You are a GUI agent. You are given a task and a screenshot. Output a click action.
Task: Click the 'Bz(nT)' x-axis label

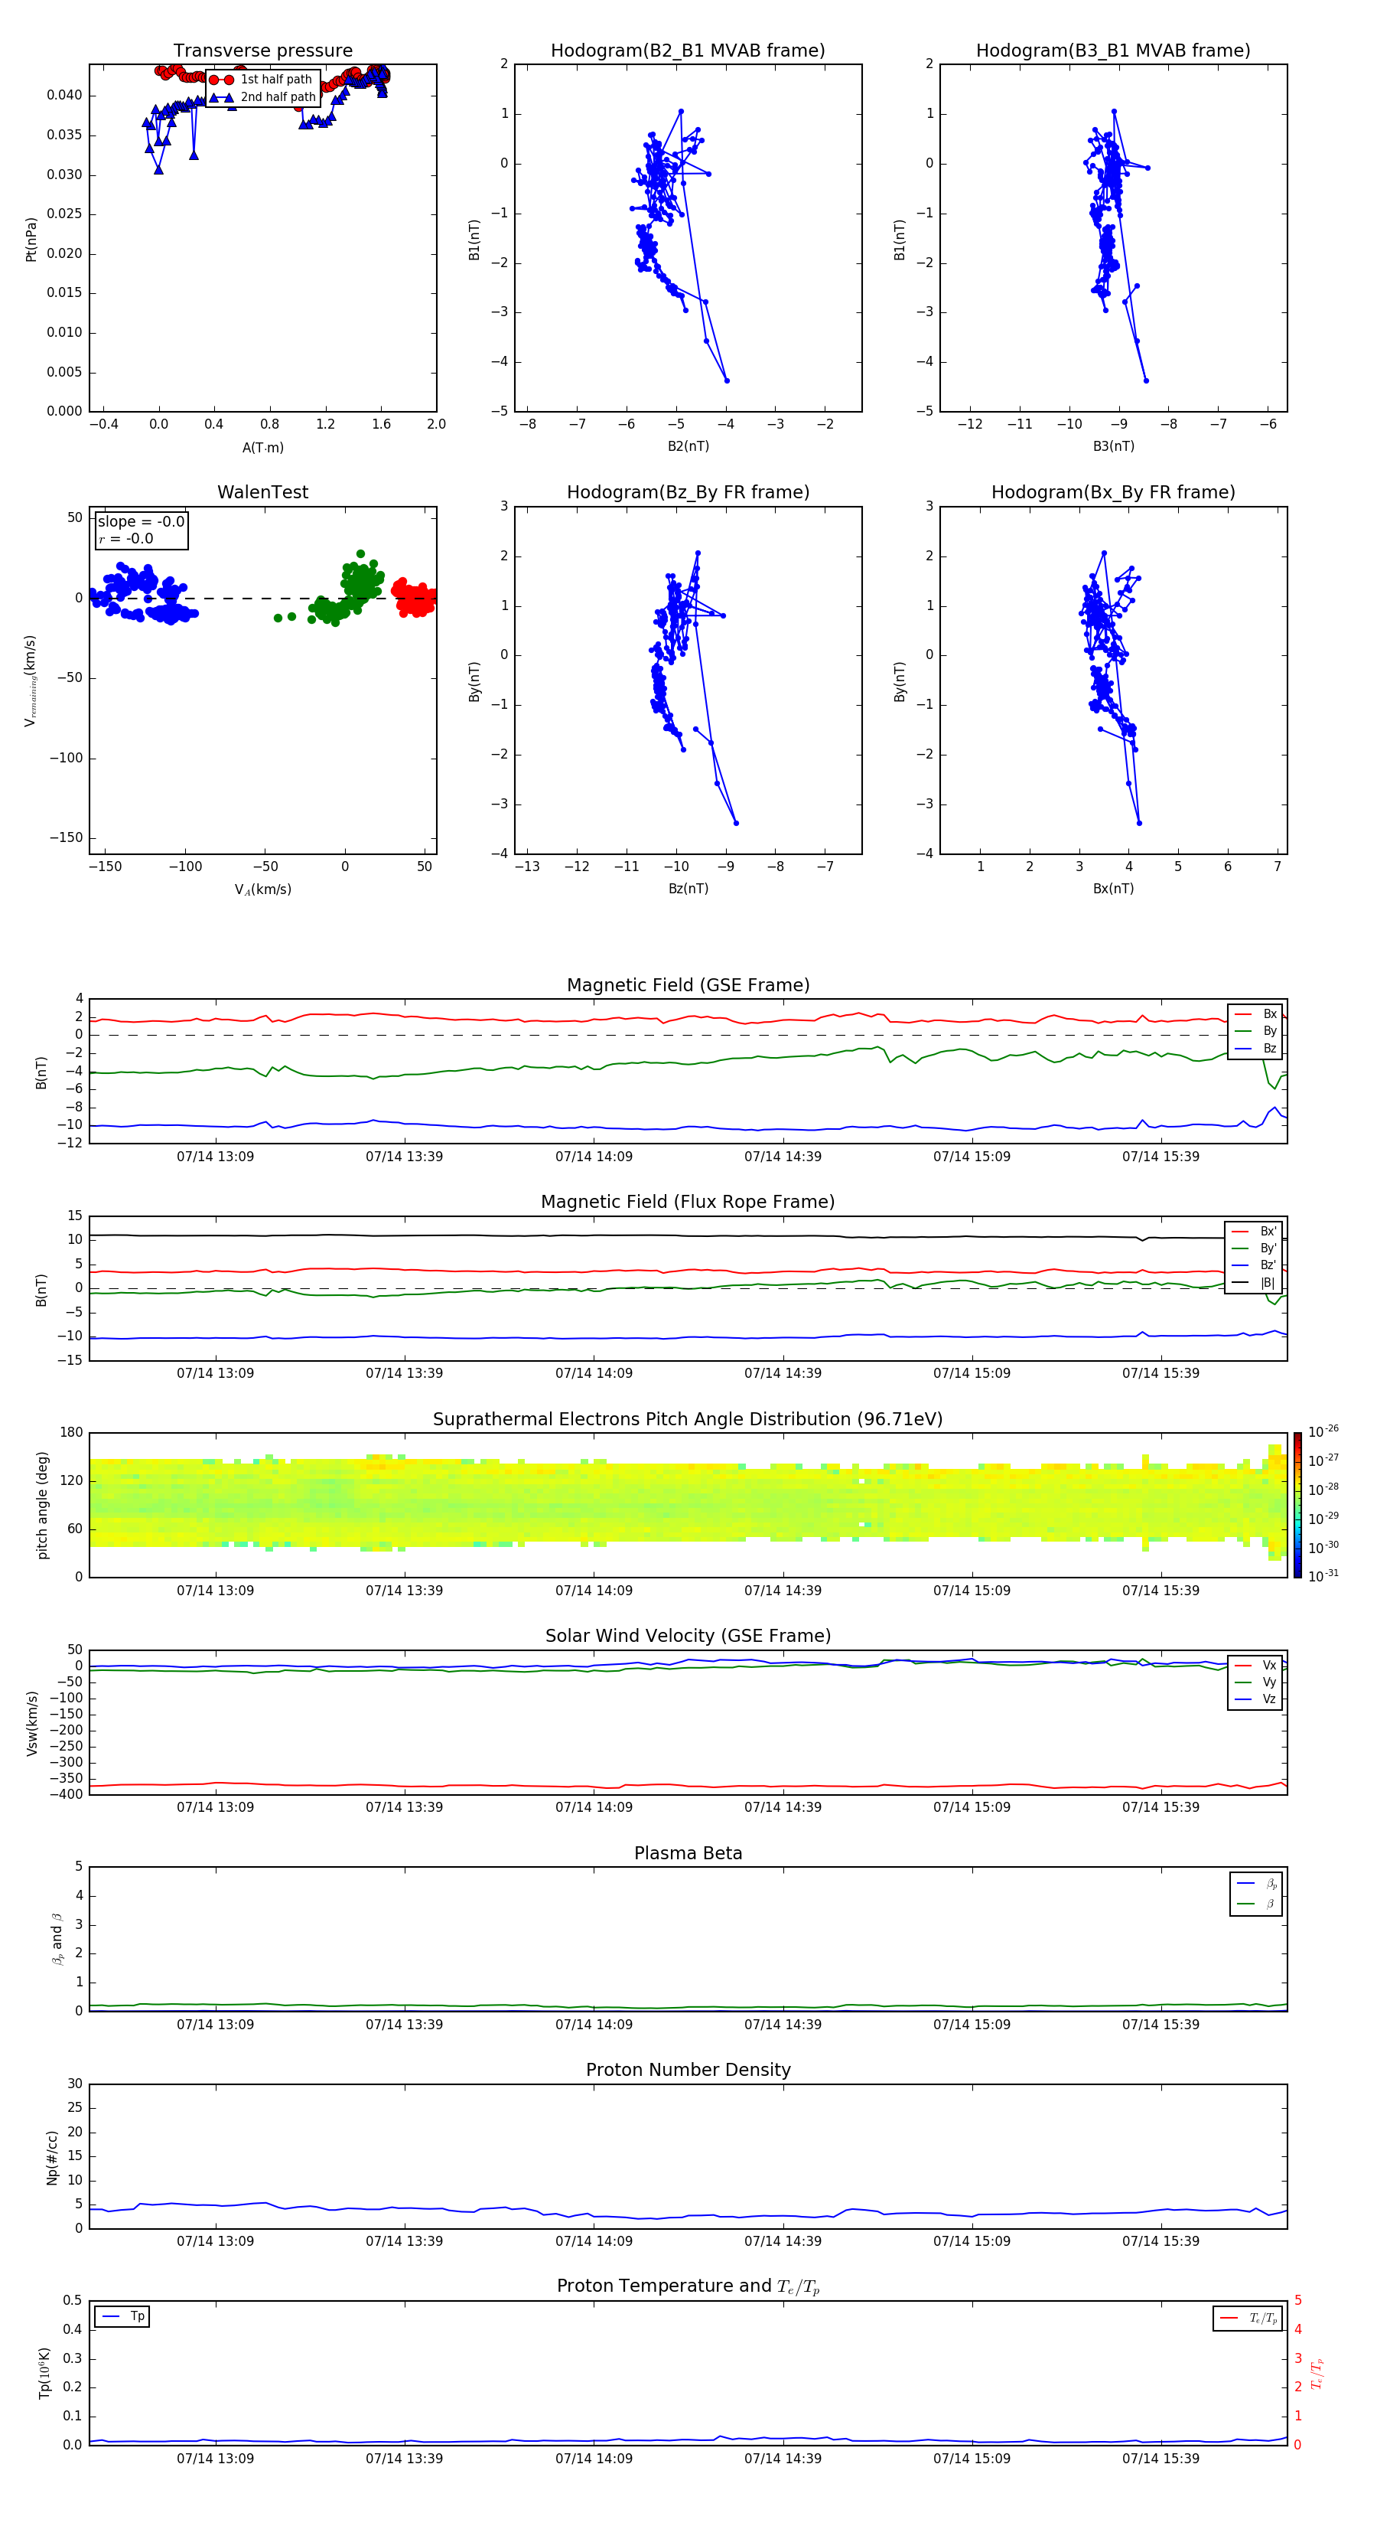(x=688, y=889)
